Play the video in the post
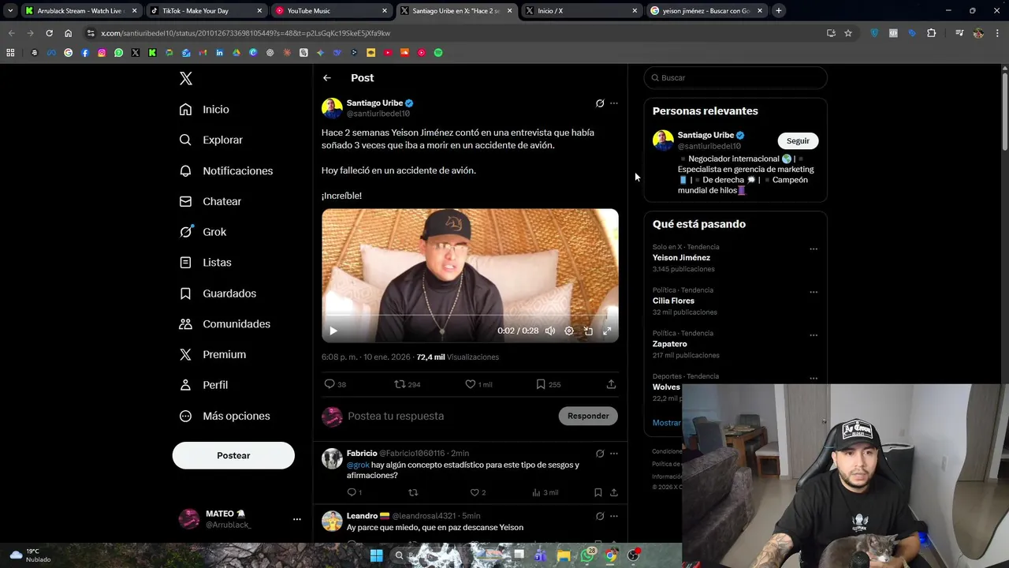This screenshot has height=568, width=1009. [333, 331]
